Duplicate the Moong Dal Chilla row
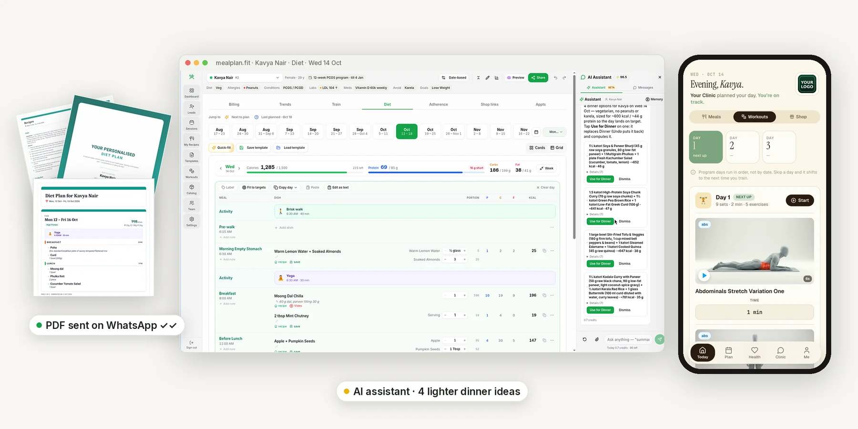 544,296
